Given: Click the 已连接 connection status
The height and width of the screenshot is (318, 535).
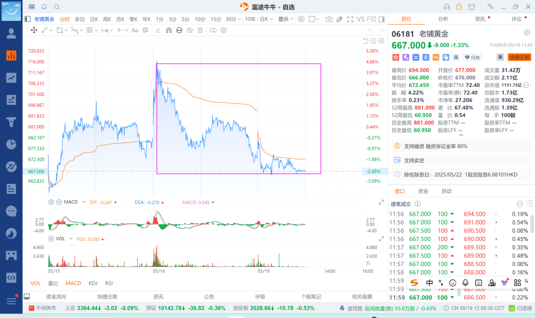Looking at the screenshot, I should coord(521,308).
